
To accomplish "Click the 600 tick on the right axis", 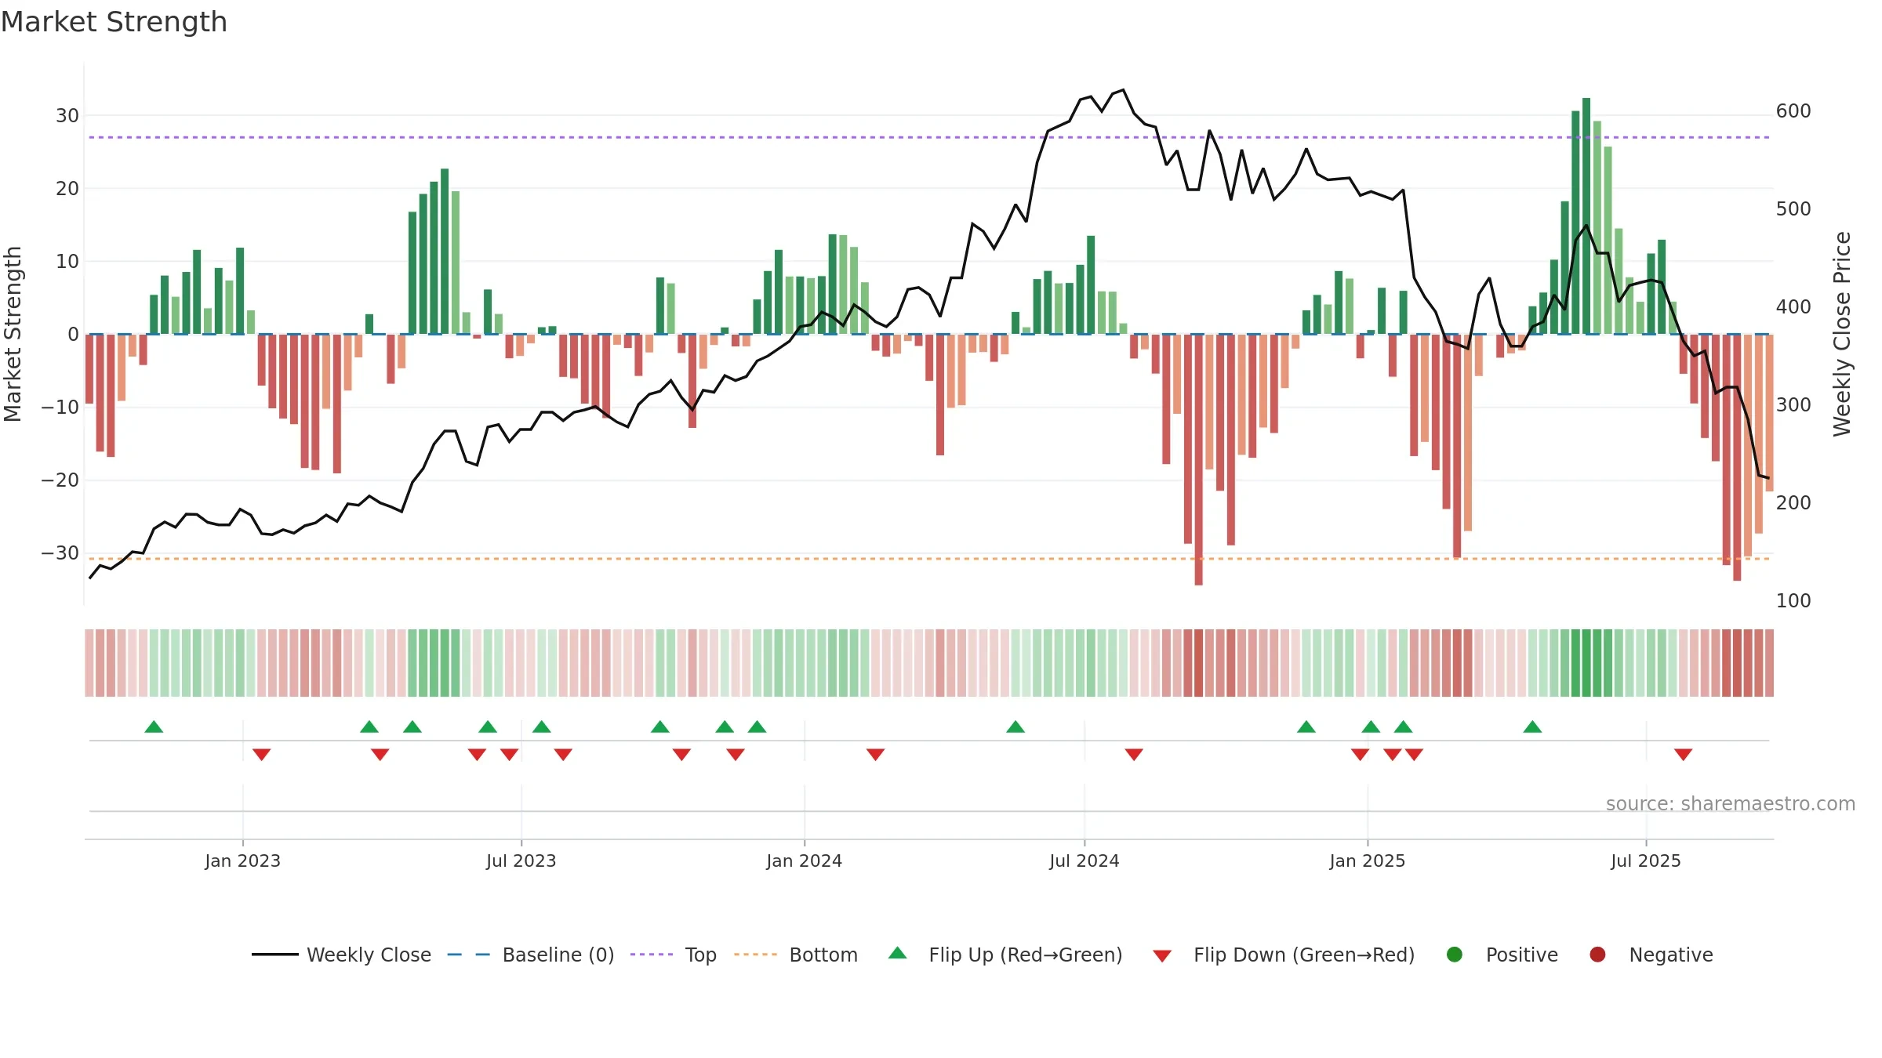I will 1793,111.
